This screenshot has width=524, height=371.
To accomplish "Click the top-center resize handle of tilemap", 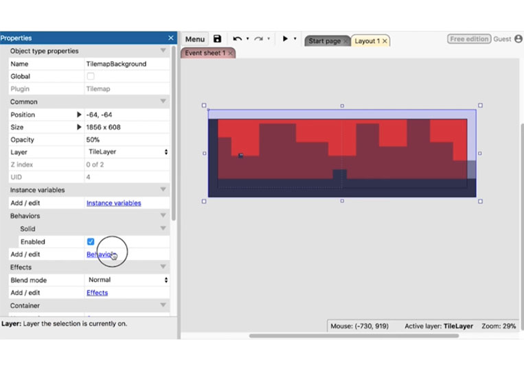I will (342, 106).
